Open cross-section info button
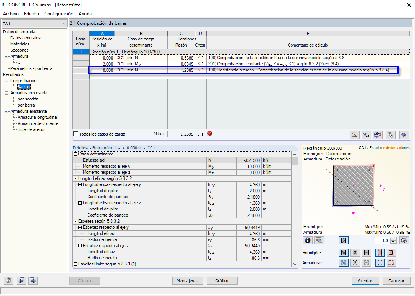Screen dimensions: 415x296 [x=308, y=241]
